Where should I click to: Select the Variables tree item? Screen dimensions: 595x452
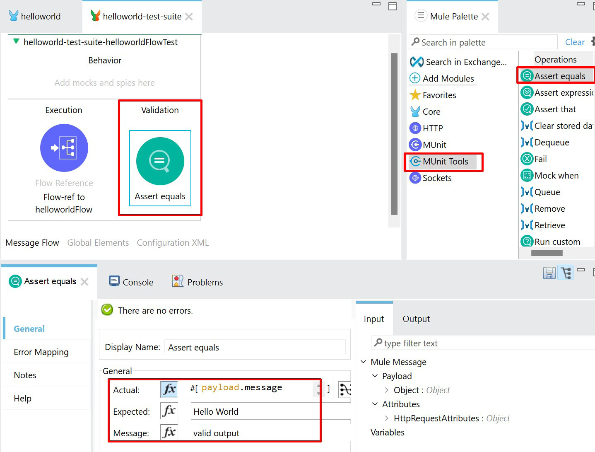[388, 433]
